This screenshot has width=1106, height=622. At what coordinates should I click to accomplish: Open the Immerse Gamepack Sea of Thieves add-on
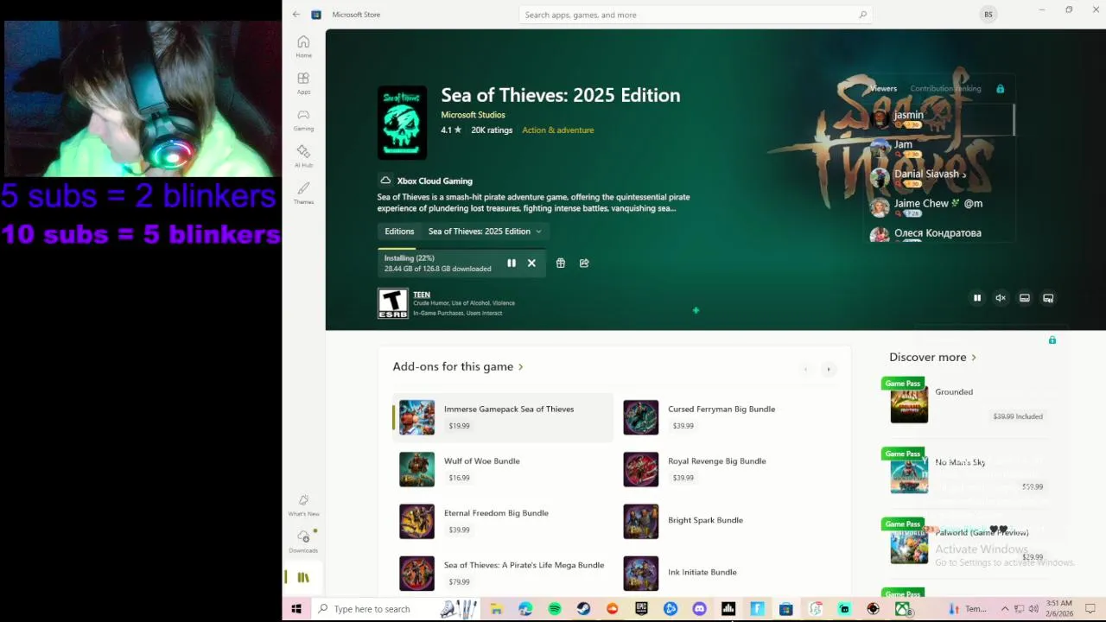click(503, 417)
